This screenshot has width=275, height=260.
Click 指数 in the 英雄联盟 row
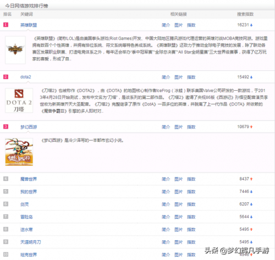[191, 25]
